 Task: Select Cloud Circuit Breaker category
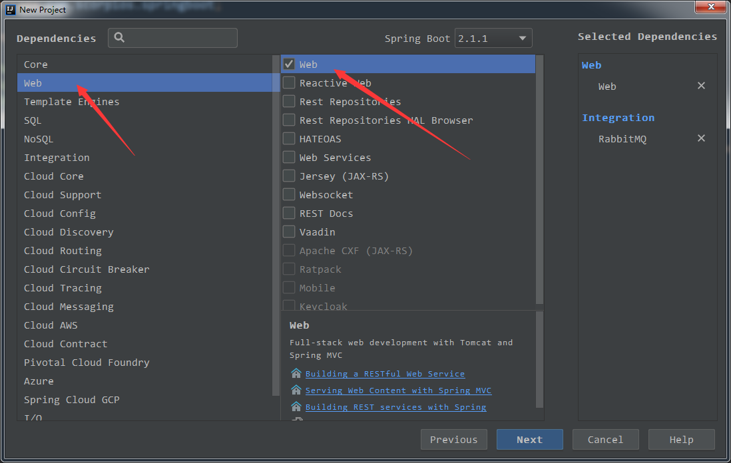tap(145, 269)
